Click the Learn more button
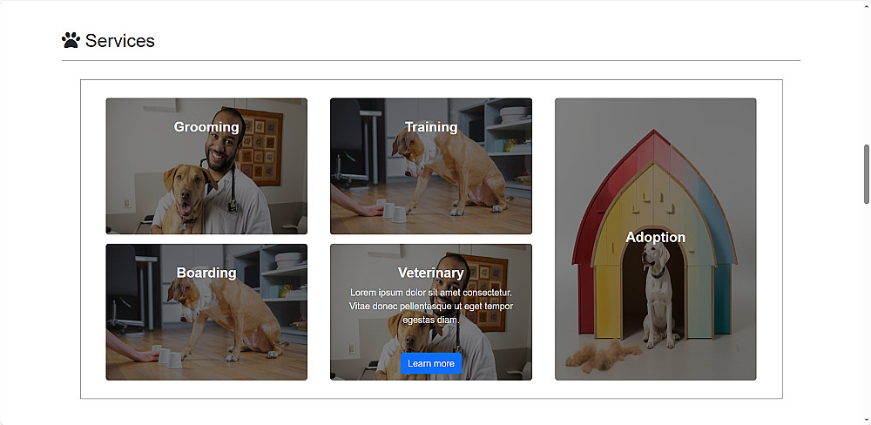The image size is (871, 425). tap(431, 363)
